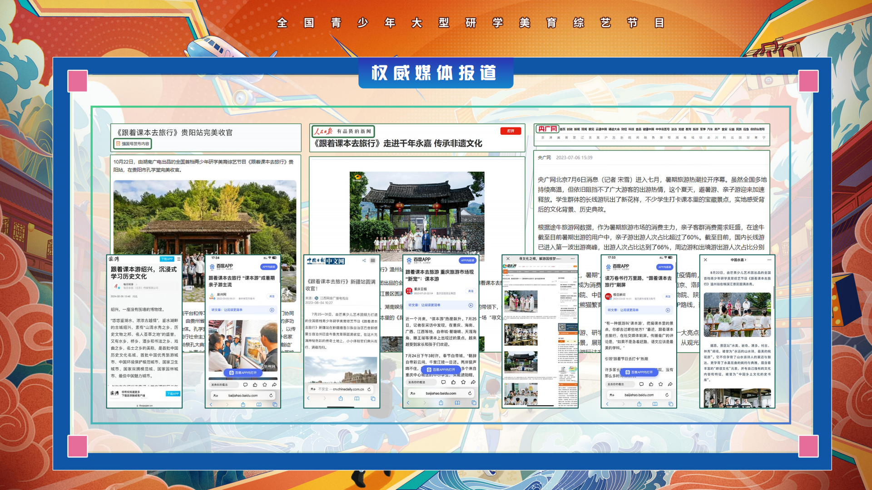Tap APP内阅读 in 极目新闻 Baidu article

pos(665,267)
